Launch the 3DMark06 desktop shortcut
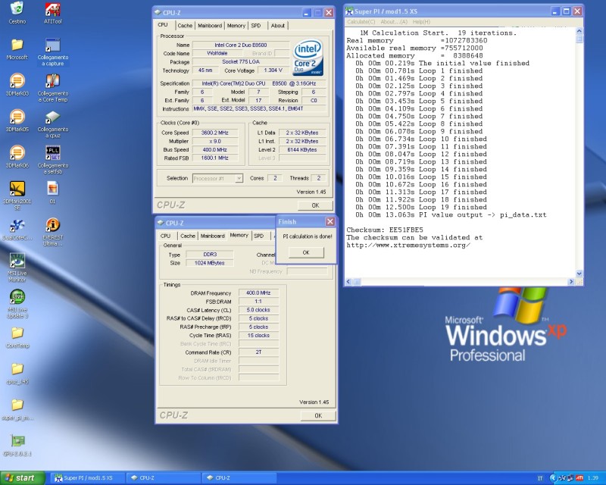 tap(17, 153)
